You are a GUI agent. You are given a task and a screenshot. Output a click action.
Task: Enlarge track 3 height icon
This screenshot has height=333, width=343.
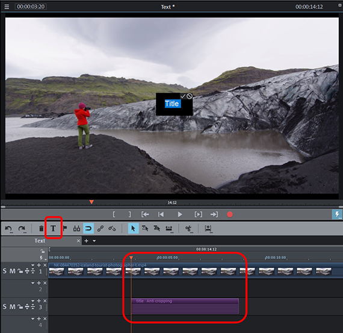[27, 307]
